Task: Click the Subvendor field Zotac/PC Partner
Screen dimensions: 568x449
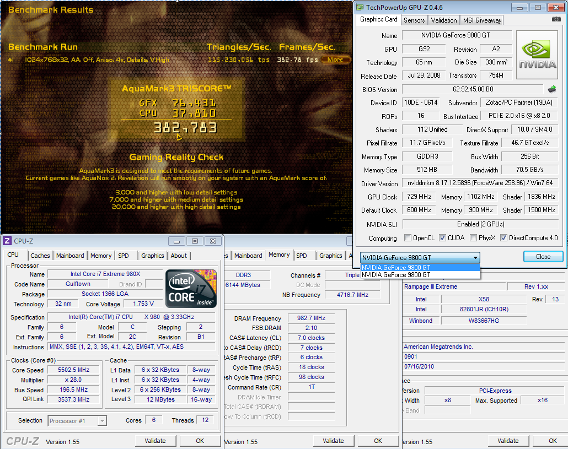Action: point(519,102)
